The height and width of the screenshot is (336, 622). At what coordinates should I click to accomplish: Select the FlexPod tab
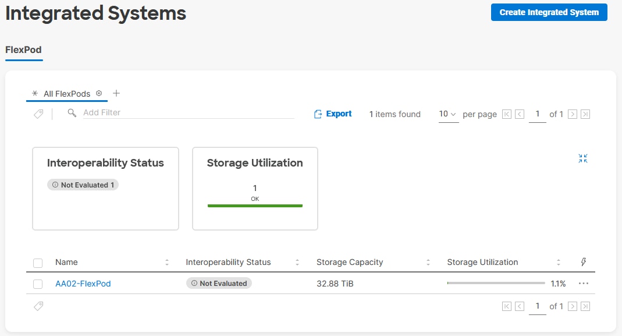pos(23,49)
